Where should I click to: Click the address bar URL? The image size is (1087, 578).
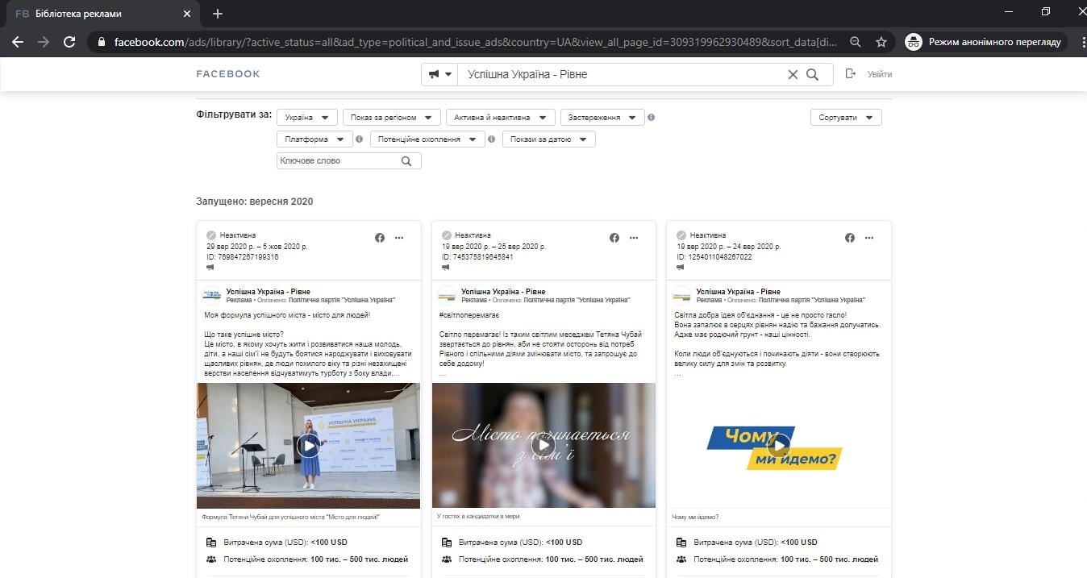click(475, 42)
